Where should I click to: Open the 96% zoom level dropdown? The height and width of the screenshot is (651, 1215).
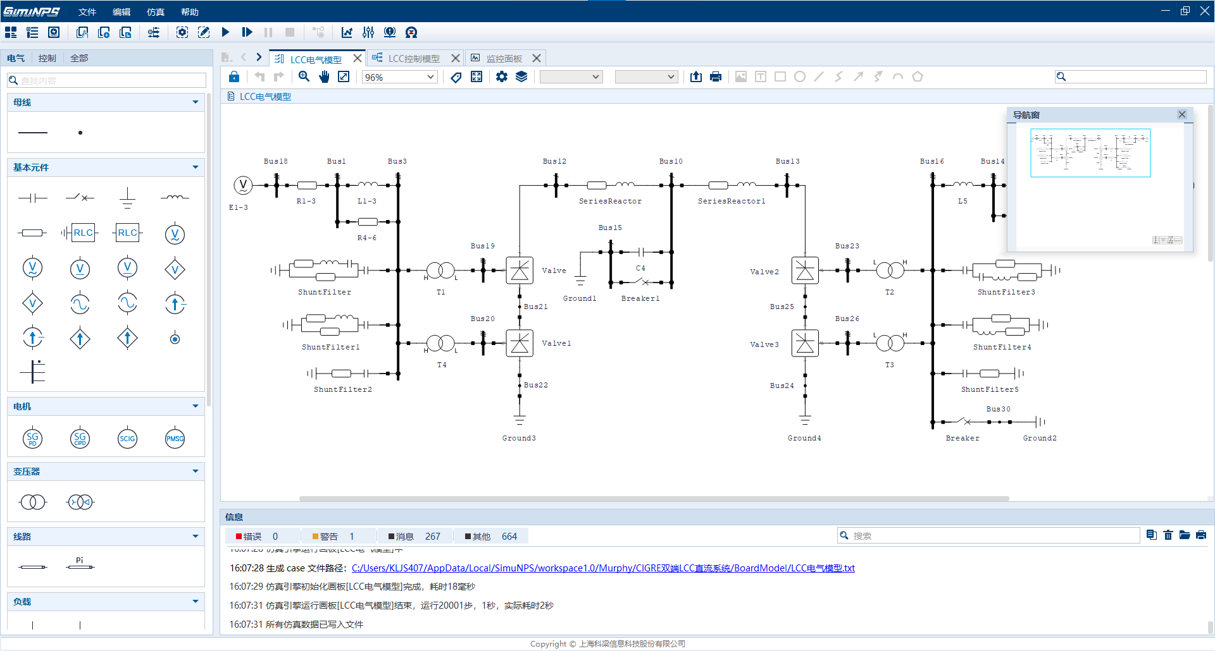click(399, 77)
